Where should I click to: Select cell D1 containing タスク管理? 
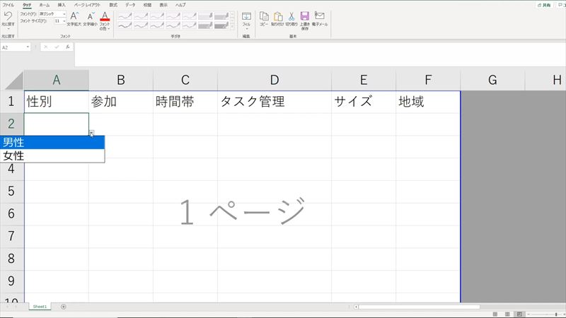click(x=274, y=102)
